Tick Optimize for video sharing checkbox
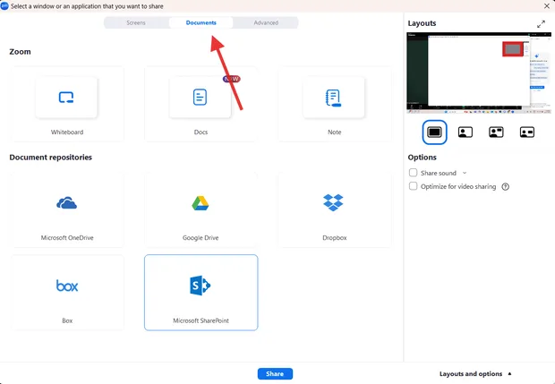The width and height of the screenshot is (555, 384). pyautogui.click(x=413, y=186)
